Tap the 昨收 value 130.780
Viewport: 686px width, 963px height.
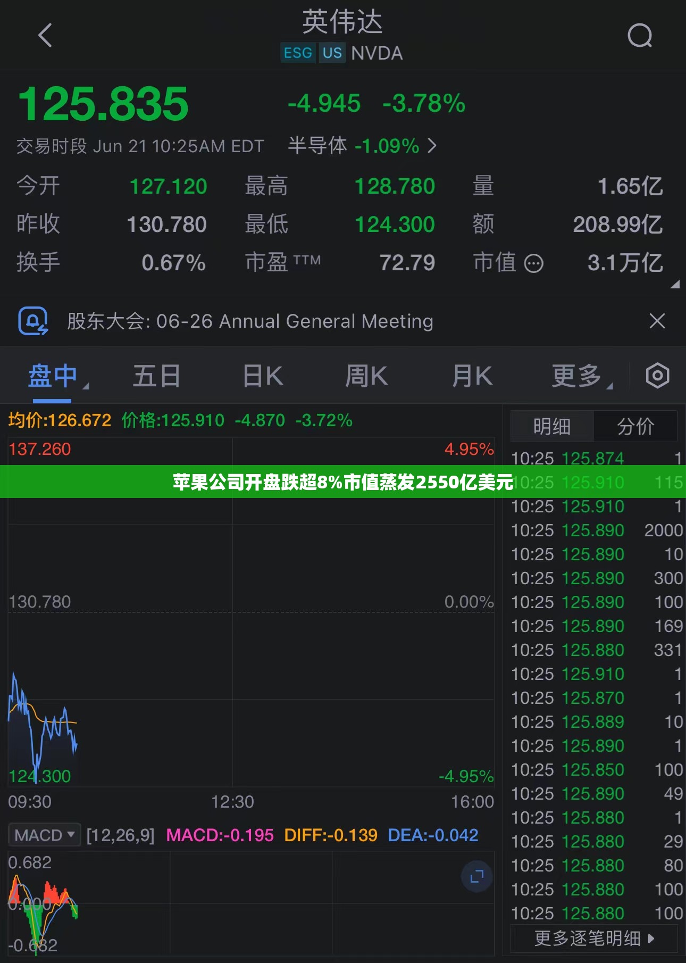click(166, 225)
